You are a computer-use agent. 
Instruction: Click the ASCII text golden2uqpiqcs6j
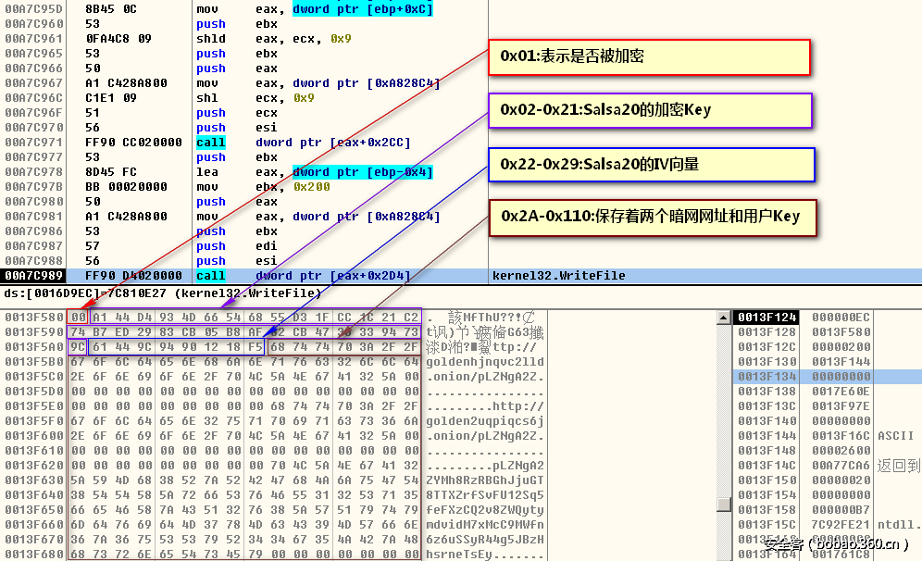click(484, 421)
